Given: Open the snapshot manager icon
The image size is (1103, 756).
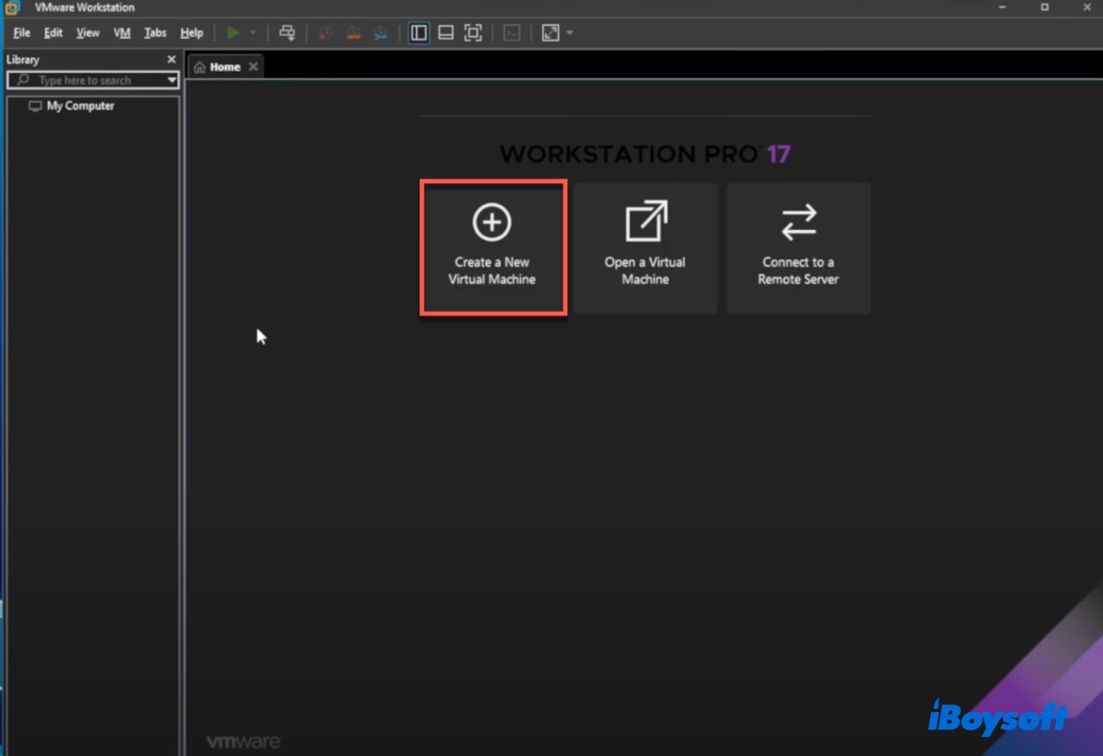Looking at the screenshot, I should [x=381, y=33].
